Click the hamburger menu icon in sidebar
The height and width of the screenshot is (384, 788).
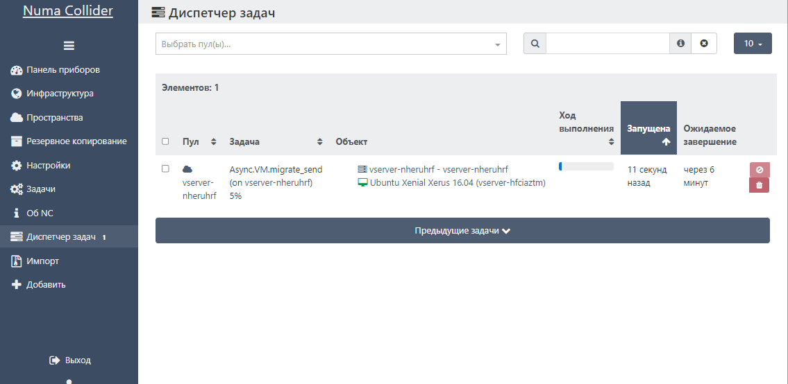point(69,46)
